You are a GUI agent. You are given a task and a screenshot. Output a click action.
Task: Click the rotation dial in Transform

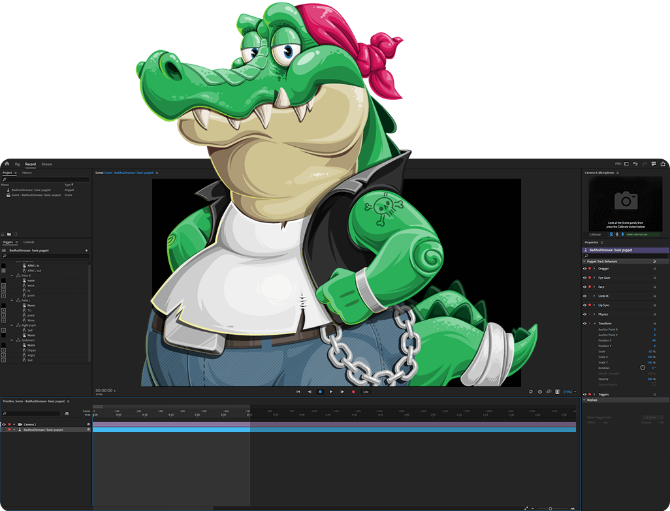642,367
